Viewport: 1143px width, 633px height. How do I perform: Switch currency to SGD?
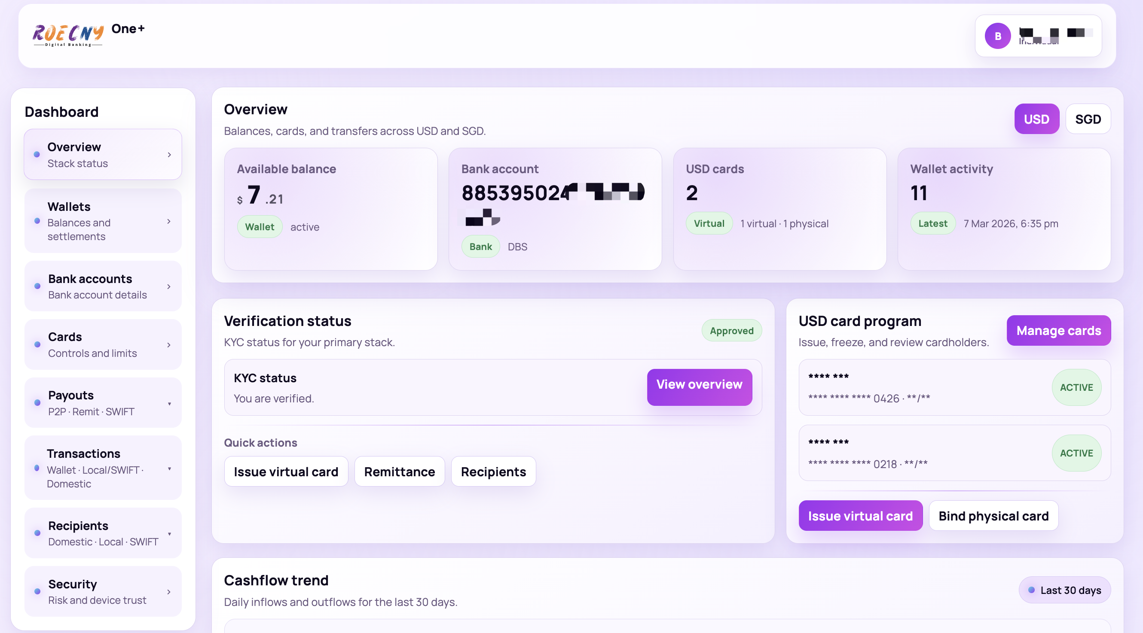click(1088, 119)
